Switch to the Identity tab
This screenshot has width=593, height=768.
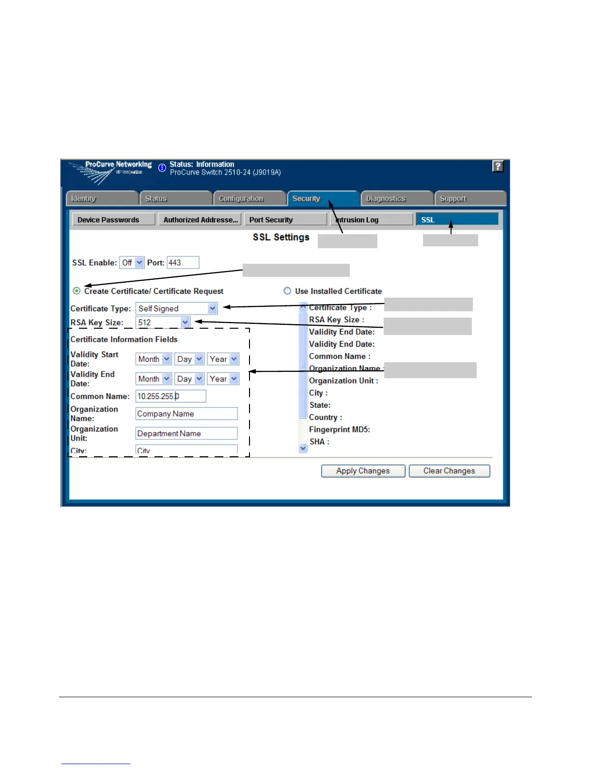pyautogui.click(x=102, y=199)
